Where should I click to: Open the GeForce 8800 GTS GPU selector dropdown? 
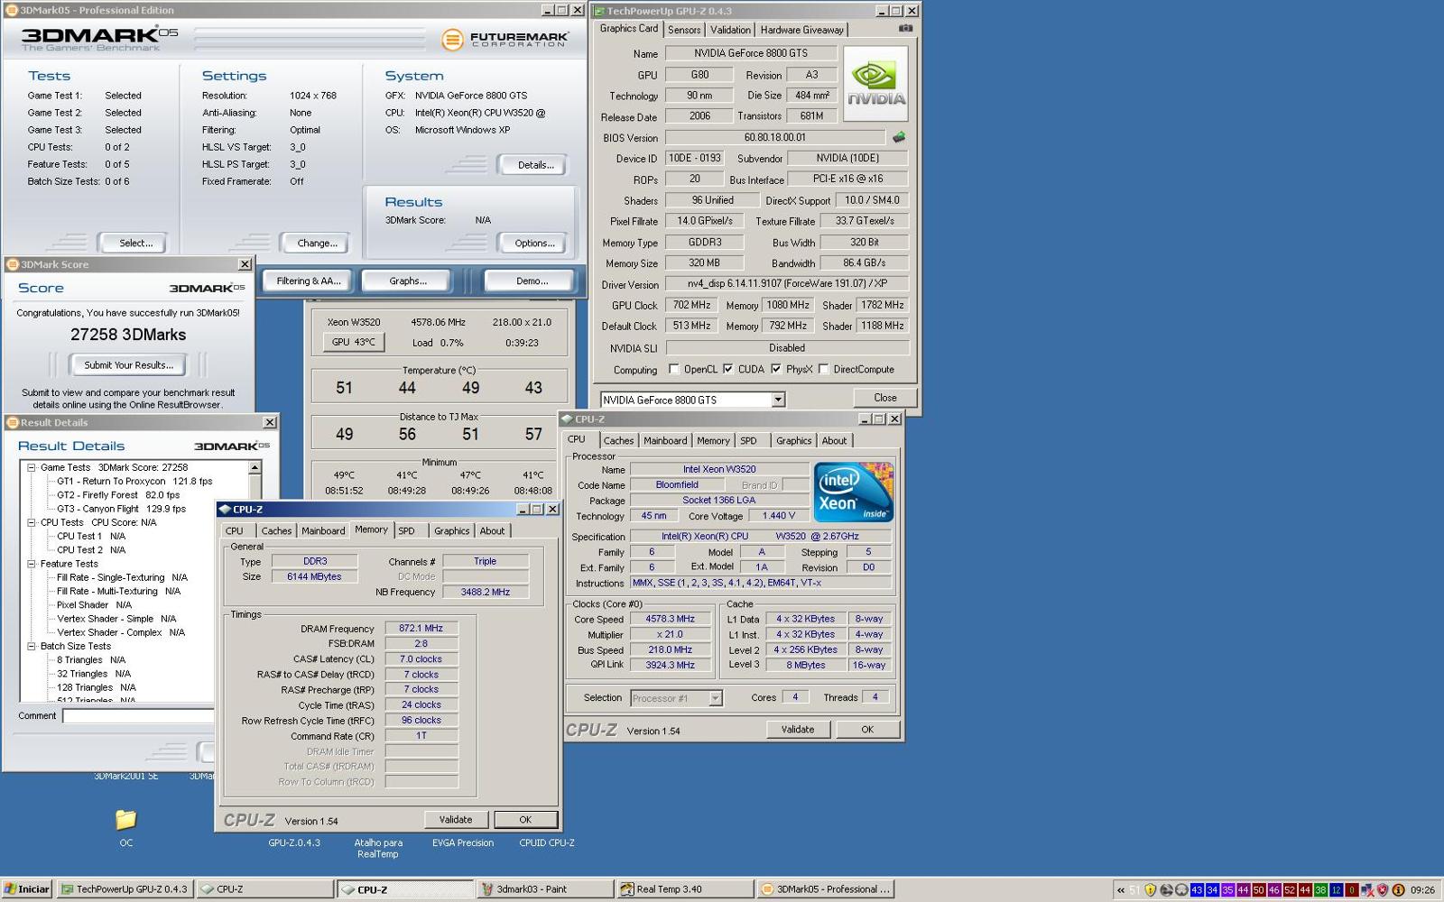(x=778, y=400)
